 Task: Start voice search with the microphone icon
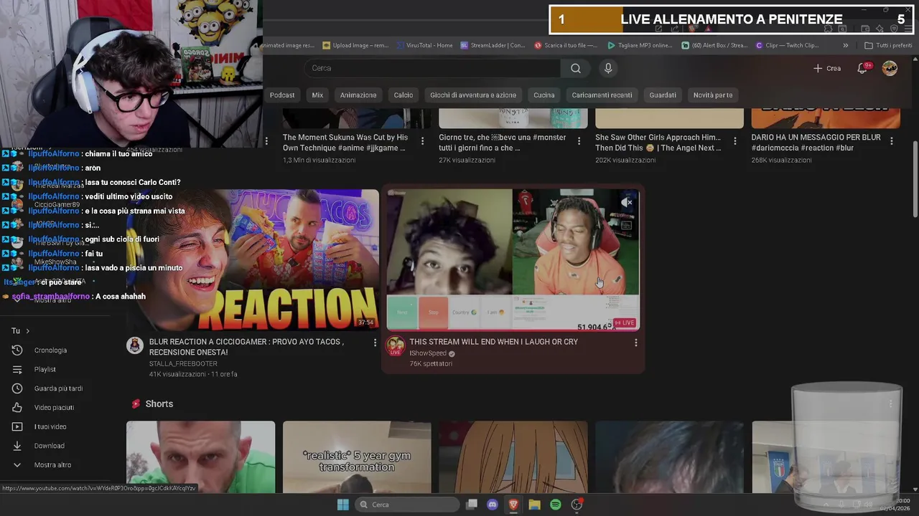click(x=608, y=68)
